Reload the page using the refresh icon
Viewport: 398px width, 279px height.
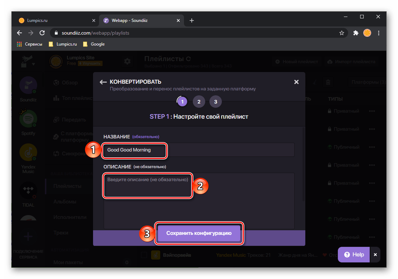pyautogui.click(x=42, y=33)
